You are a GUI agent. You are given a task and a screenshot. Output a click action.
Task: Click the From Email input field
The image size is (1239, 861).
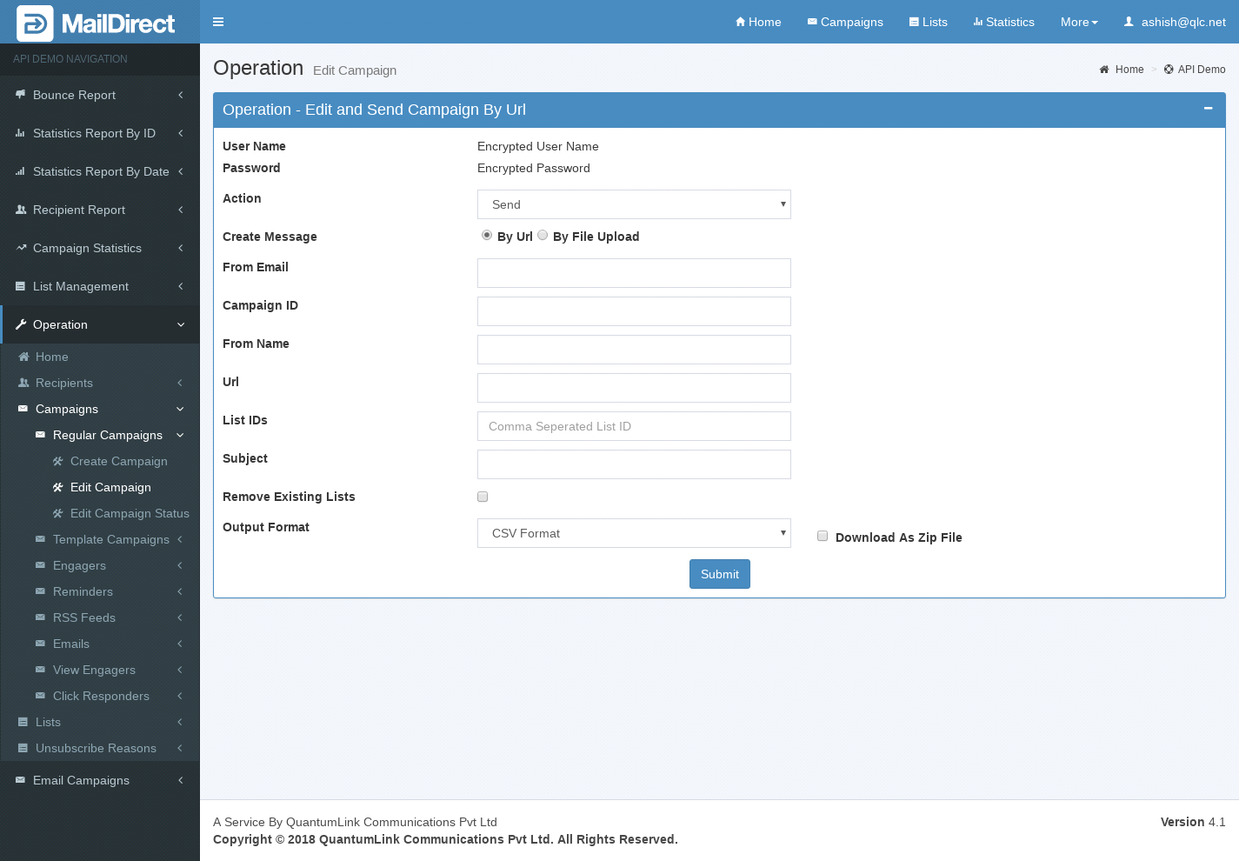click(634, 273)
